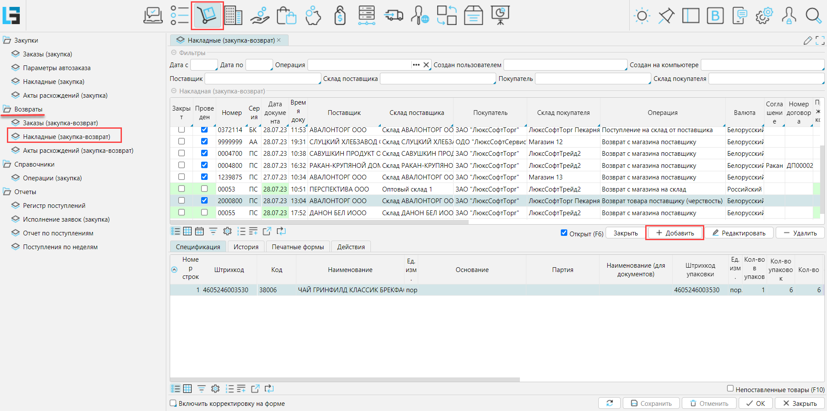Viewport: 827px width, 411px height.
Task: Click the pin icon in top toolbar
Action: coord(666,16)
